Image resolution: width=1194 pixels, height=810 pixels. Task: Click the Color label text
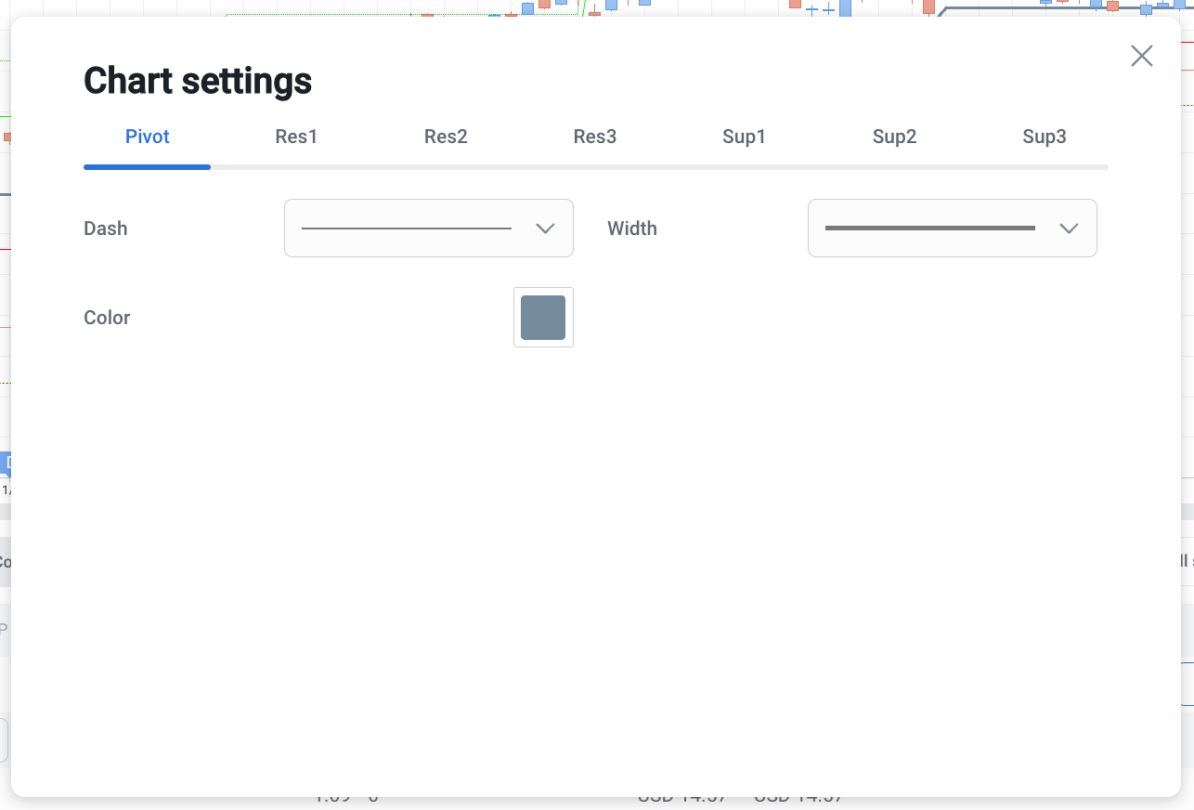[107, 318]
